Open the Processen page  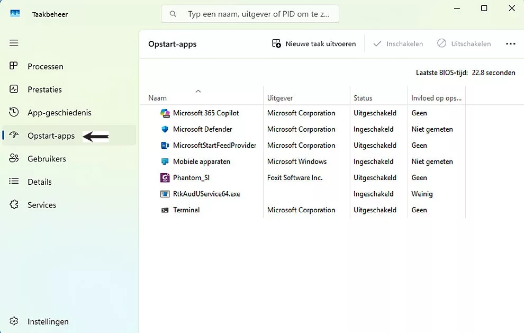(x=69, y=67)
